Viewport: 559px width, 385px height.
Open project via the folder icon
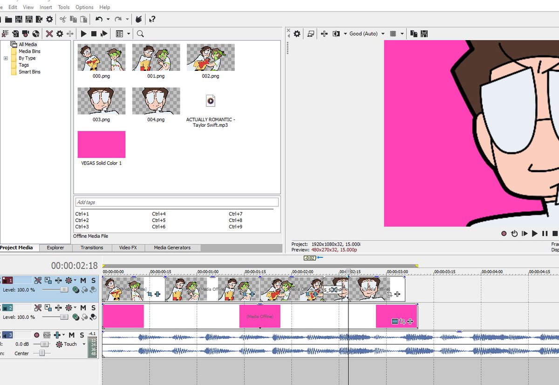[x=8, y=19]
